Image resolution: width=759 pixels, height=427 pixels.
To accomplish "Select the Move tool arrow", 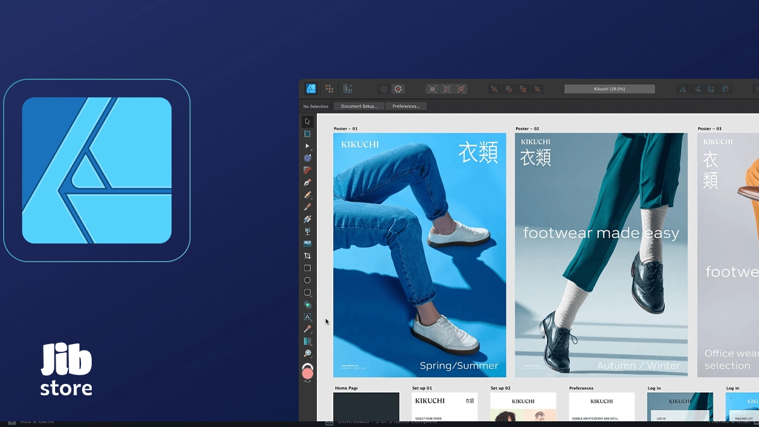I will 307,121.
